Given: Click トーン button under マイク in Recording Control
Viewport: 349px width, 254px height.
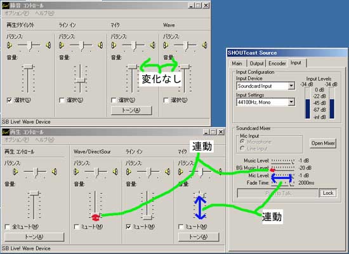Looking at the screenshot, I should pyautogui.click(x=131, y=110).
